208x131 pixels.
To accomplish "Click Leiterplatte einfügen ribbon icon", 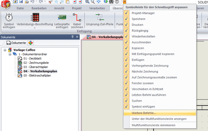I will click(x=62, y=17).
